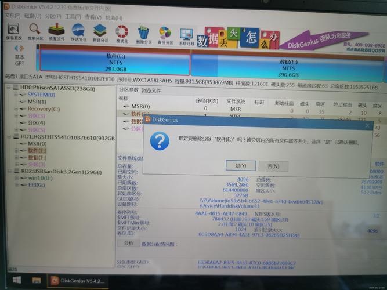The image size is (387, 290).
Task: Select EFI(G:) partition in the tree
Action: tap(37, 185)
